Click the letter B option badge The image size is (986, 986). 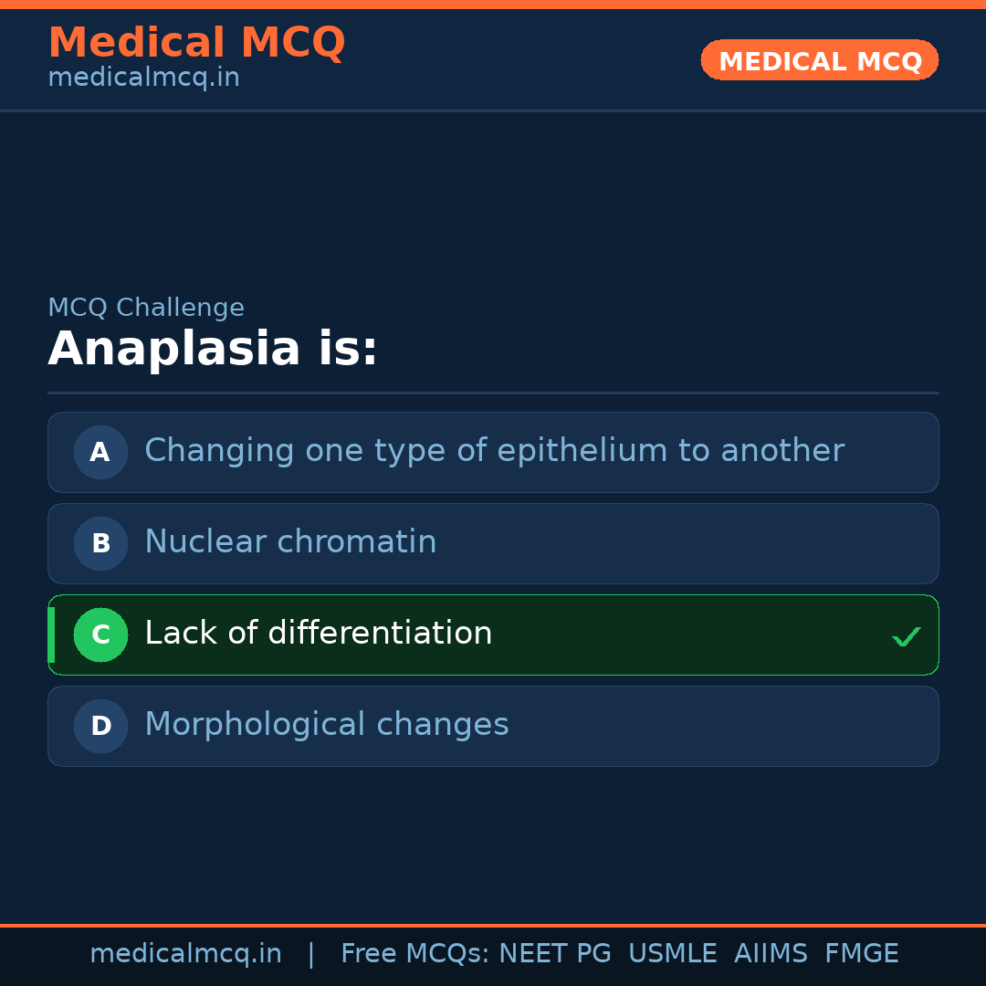100,543
